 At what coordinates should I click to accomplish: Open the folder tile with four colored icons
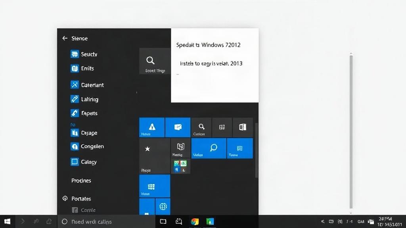coord(180,166)
